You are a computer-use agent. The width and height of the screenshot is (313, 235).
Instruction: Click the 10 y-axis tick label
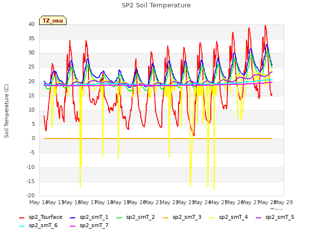pyautogui.click(x=31, y=110)
